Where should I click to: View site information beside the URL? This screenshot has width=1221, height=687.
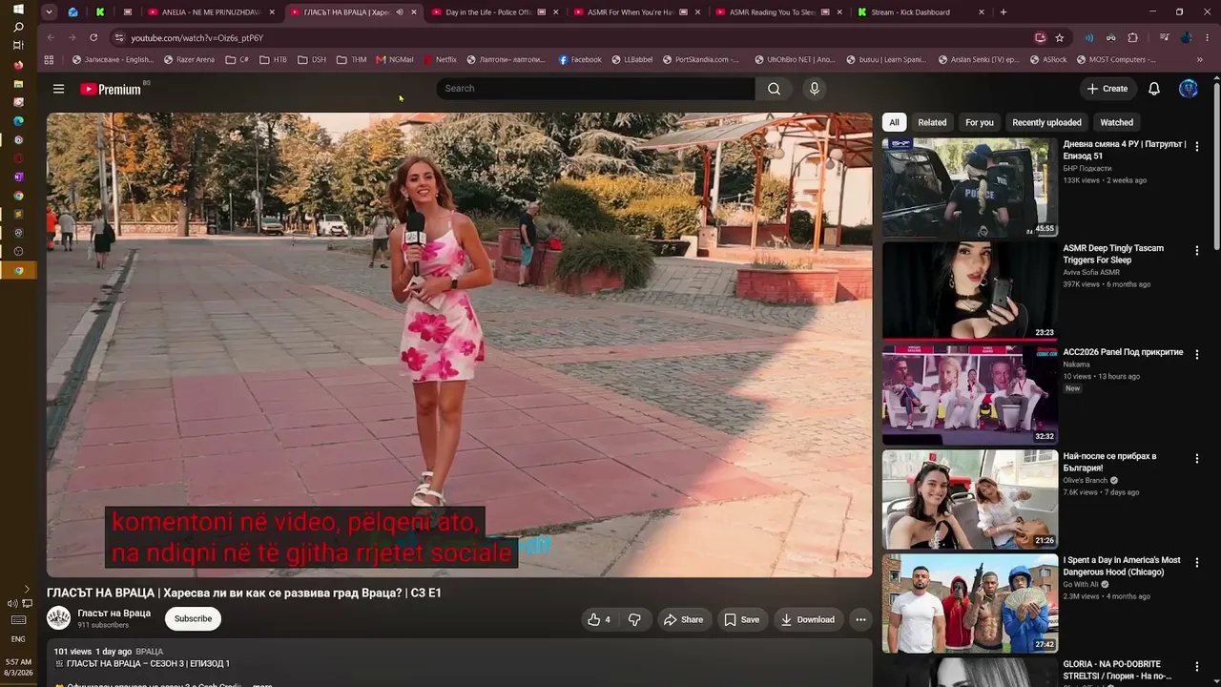point(118,37)
